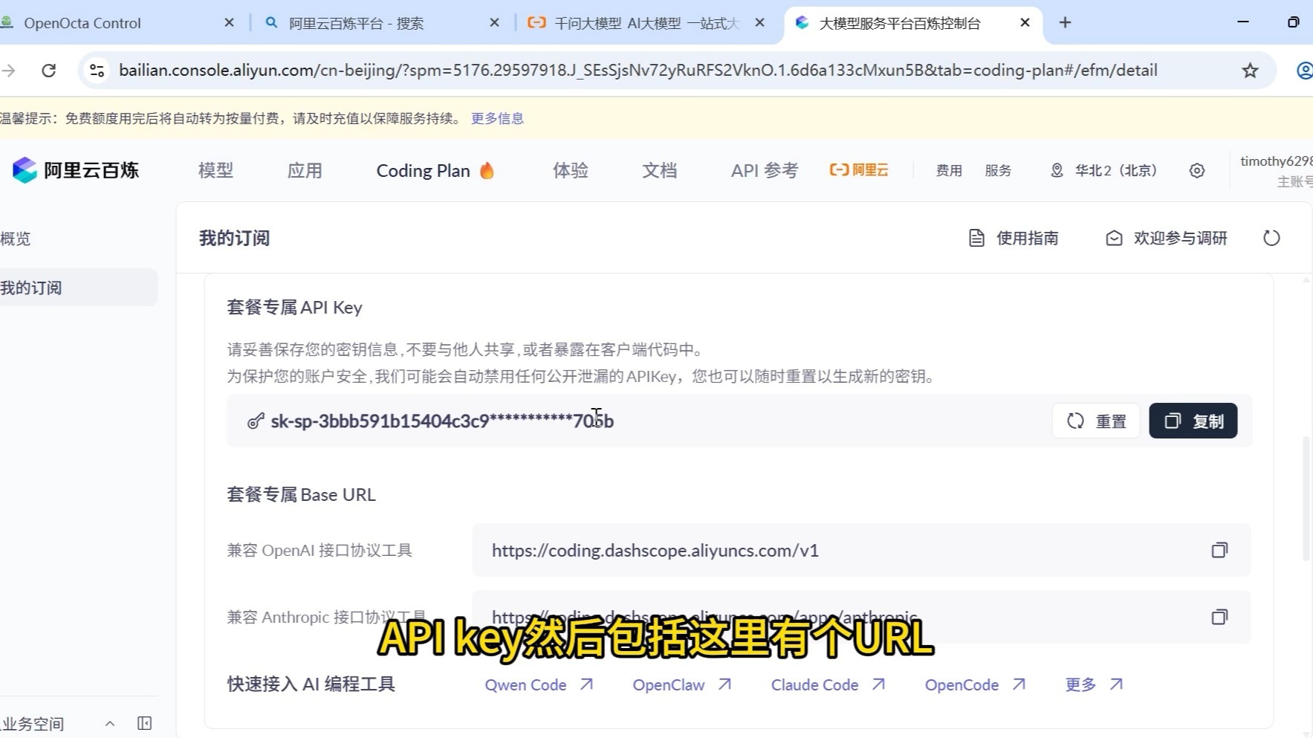Open the Qwen Code integration link
Image resolution: width=1313 pixels, height=738 pixels.
(x=539, y=685)
